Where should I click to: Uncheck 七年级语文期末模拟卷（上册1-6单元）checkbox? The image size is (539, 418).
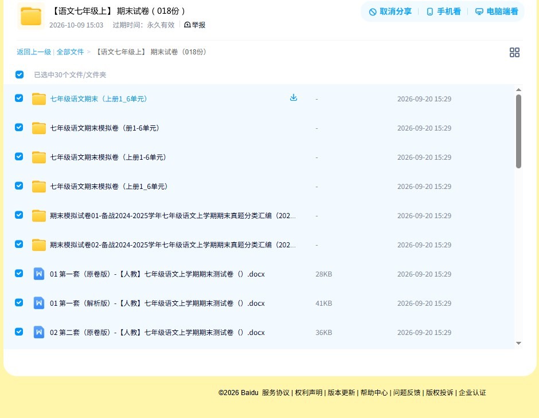(x=19, y=156)
